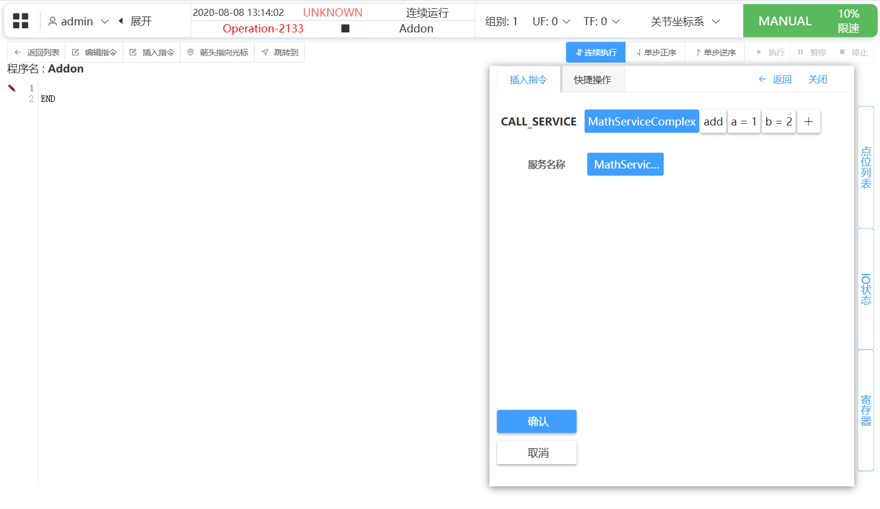Click the insert instruction toolbar button
The height and width of the screenshot is (509, 880).
[x=152, y=52]
